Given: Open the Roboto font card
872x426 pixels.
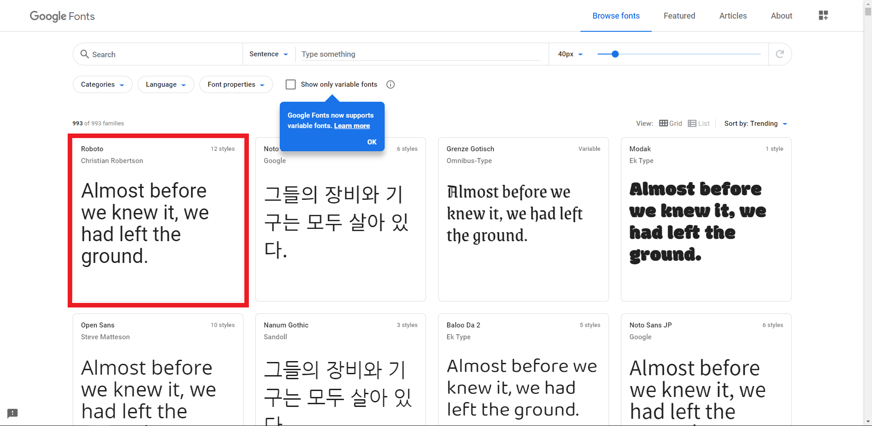Looking at the screenshot, I should (158, 219).
